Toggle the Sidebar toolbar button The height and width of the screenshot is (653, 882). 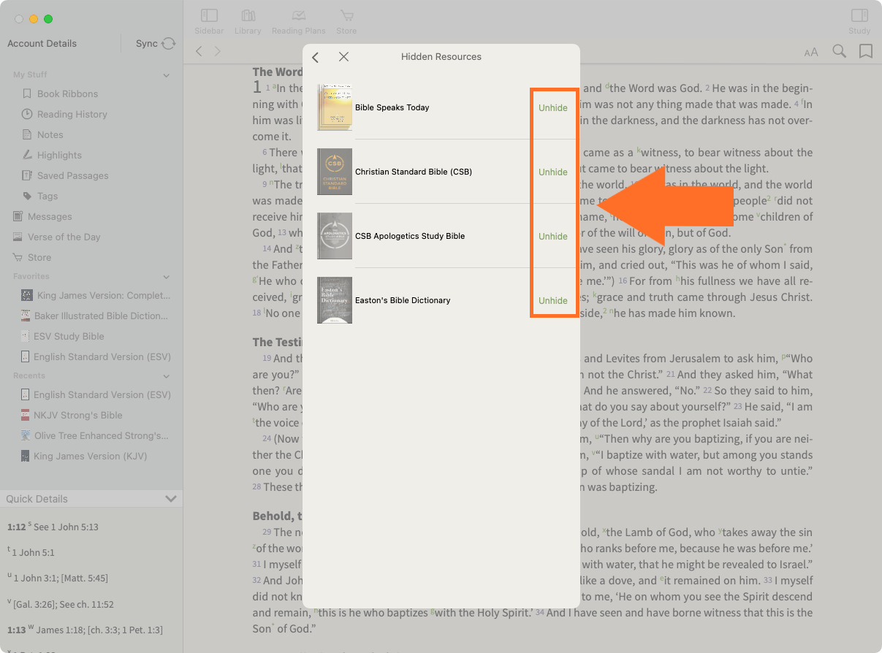point(209,21)
